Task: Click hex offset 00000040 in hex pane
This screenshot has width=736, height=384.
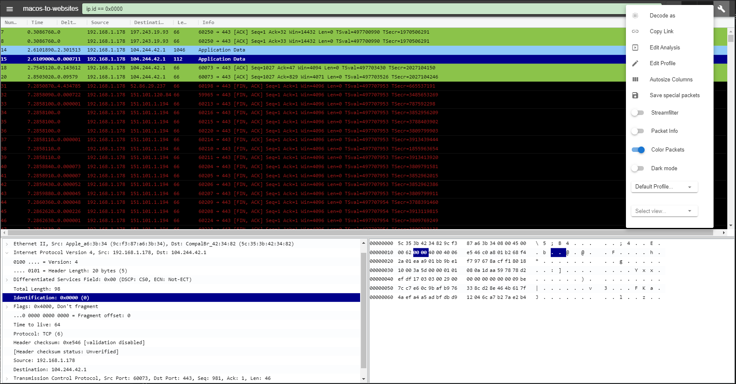Action: [x=381, y=279]
